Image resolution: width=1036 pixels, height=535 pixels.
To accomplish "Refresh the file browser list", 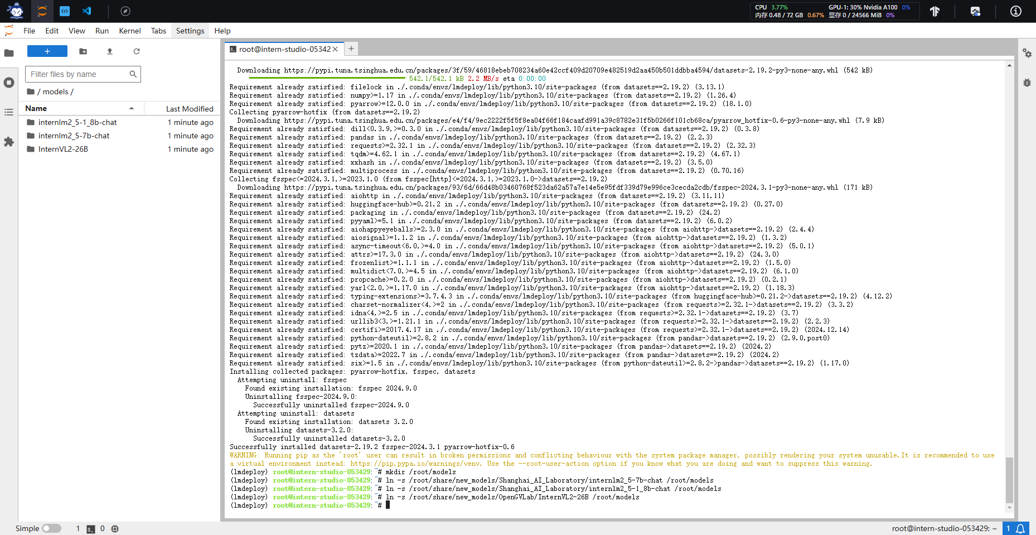I will (x=137, y=51).
